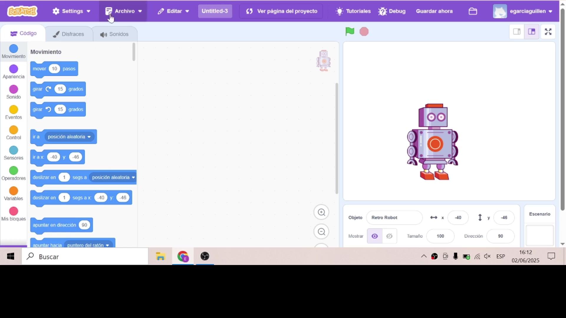
Task: Click Ver página del proyecto
Action: pos(281,11)
